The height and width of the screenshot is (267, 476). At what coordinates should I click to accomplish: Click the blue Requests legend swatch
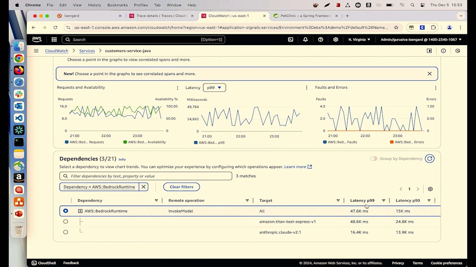tap(66, 142)
